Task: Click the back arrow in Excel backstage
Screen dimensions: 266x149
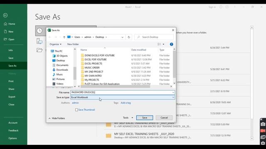Action: 5,15
